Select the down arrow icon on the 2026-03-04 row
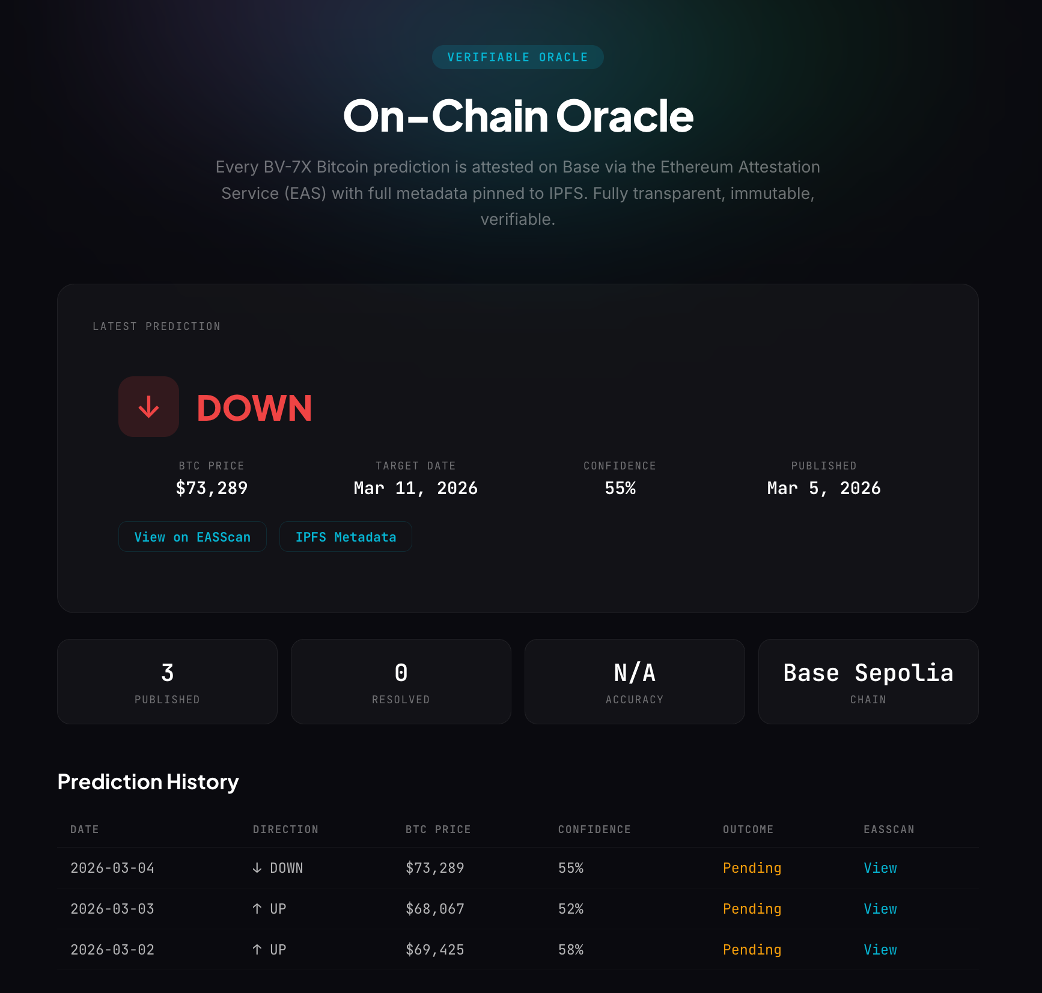The height and width of the screenshot is (993, 1042). click(x=255, y=868)
